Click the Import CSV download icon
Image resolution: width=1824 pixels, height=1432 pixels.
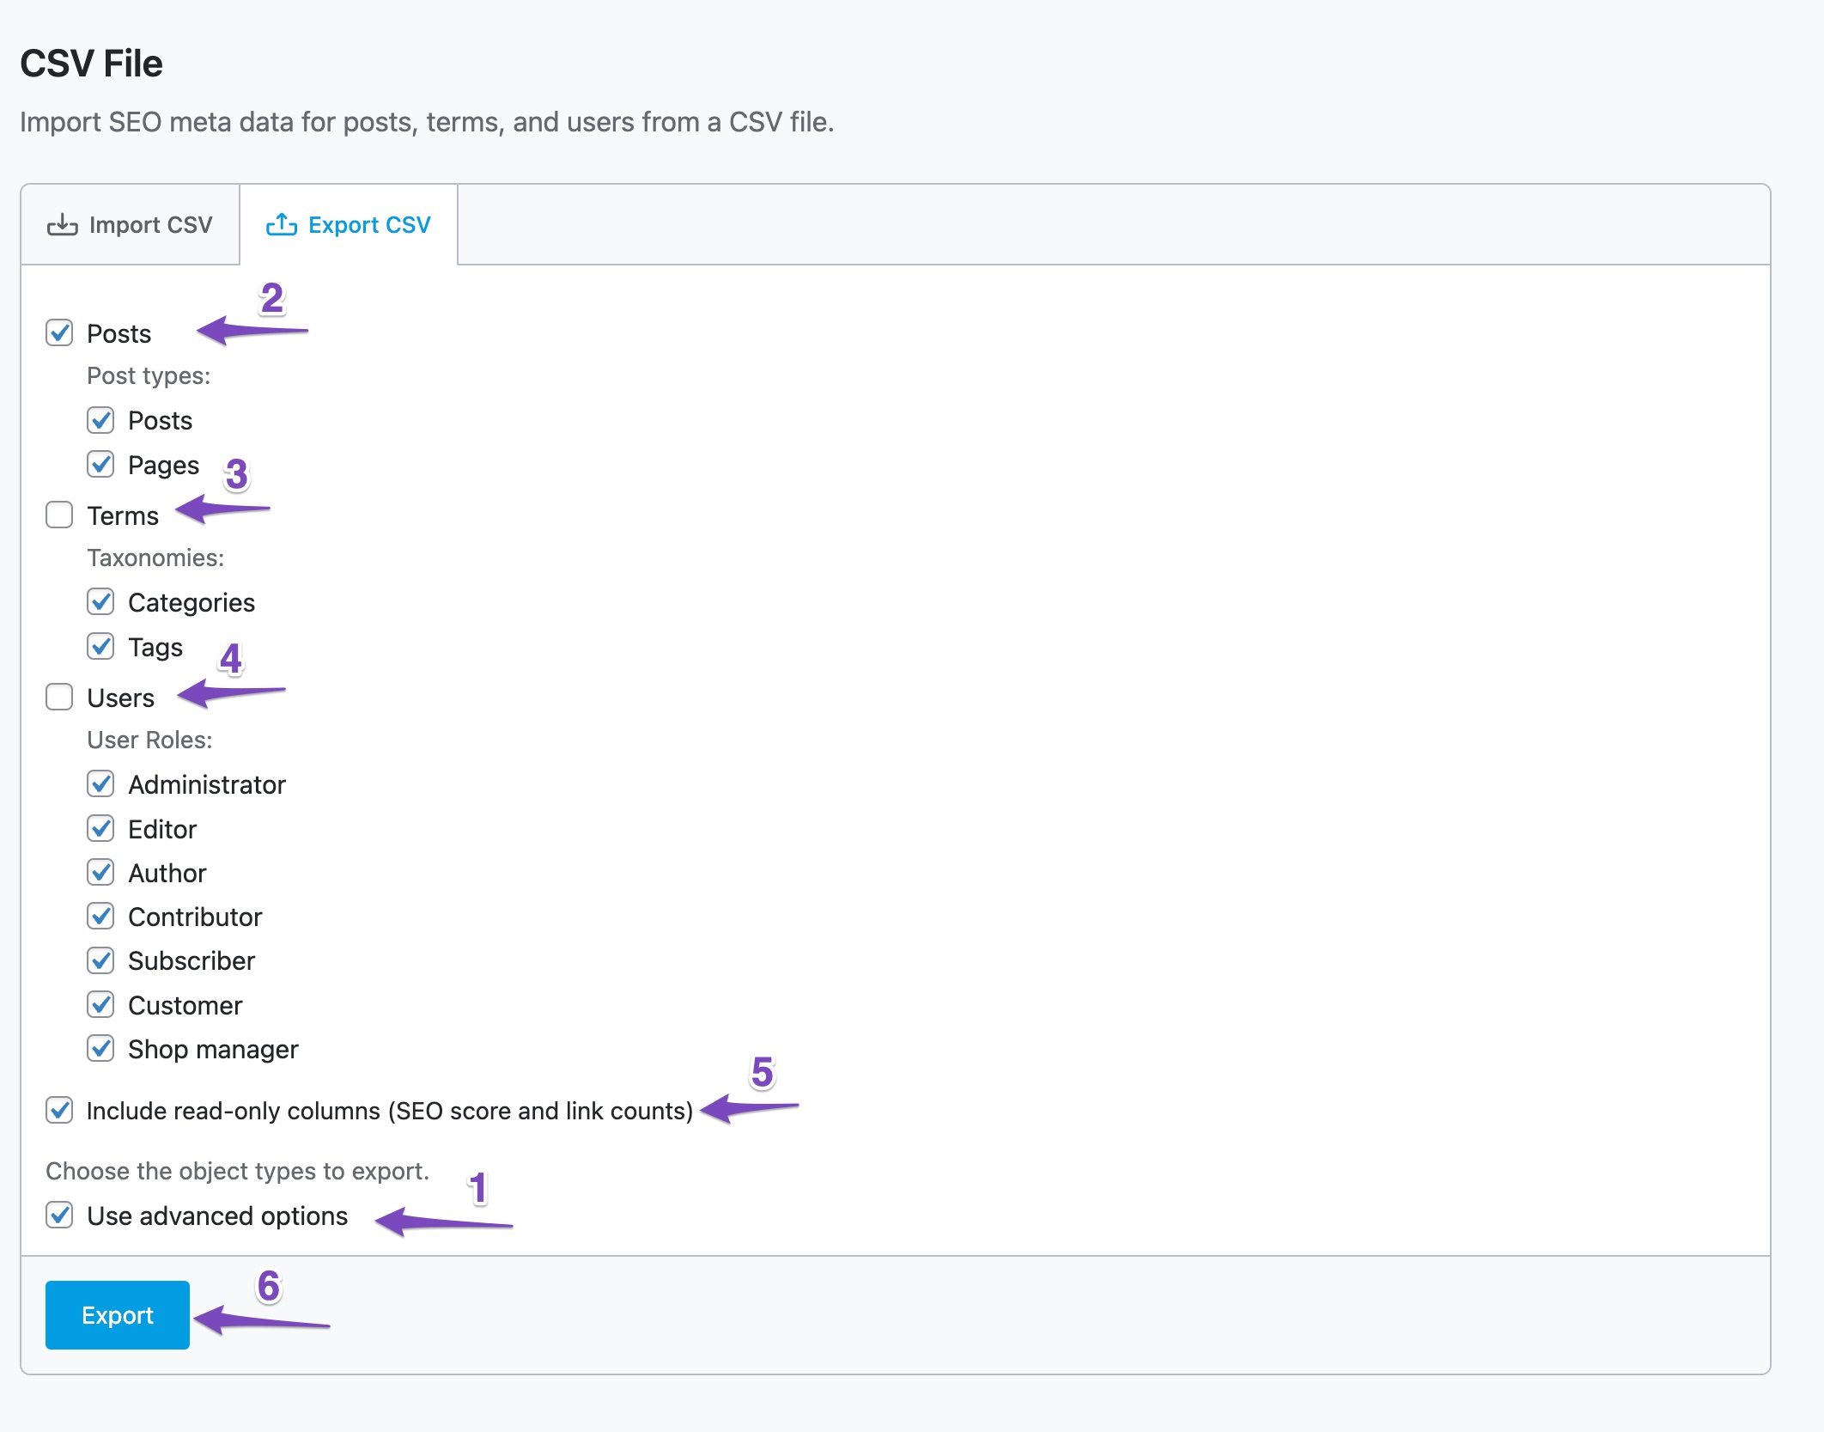tap(62, 225)
